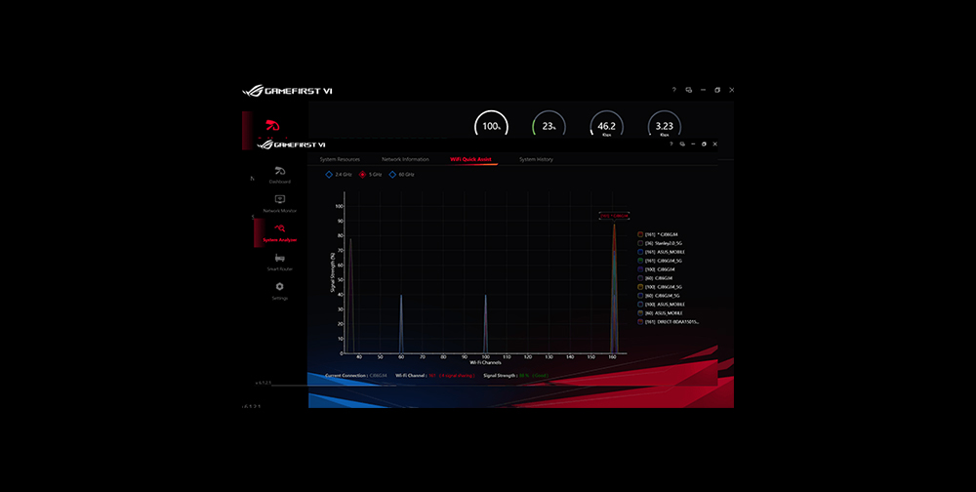976x492 pixels.
Task: Click legend swatch for [161] CJ86GM_5G
Action: pos(640,261)
